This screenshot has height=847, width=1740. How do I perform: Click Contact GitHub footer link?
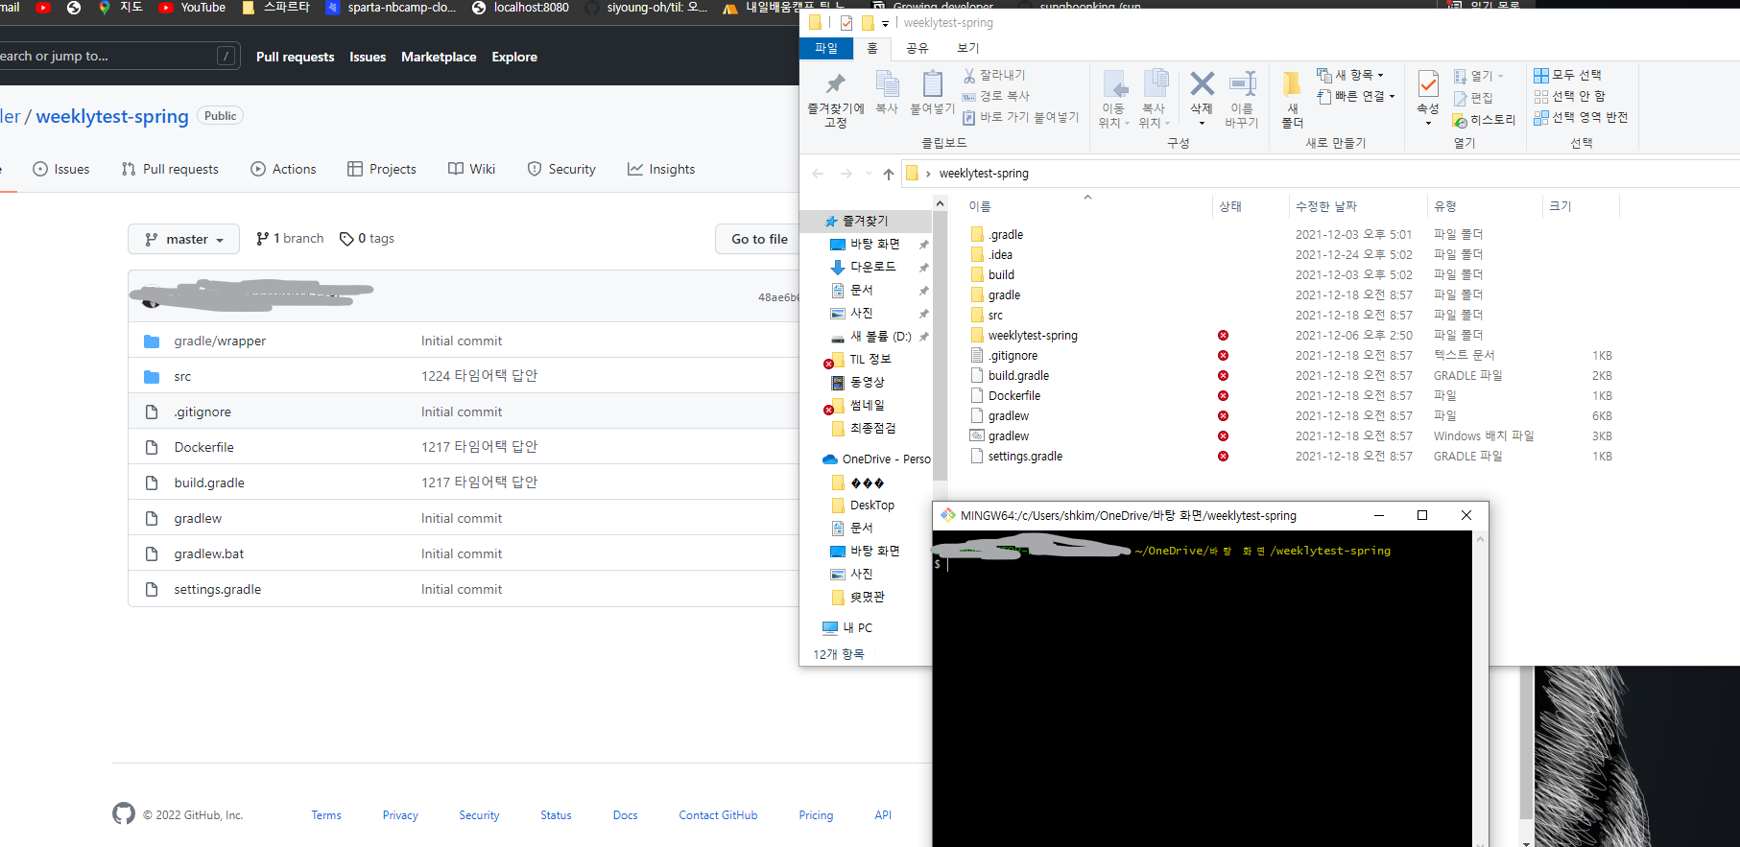tap(718, 815)
